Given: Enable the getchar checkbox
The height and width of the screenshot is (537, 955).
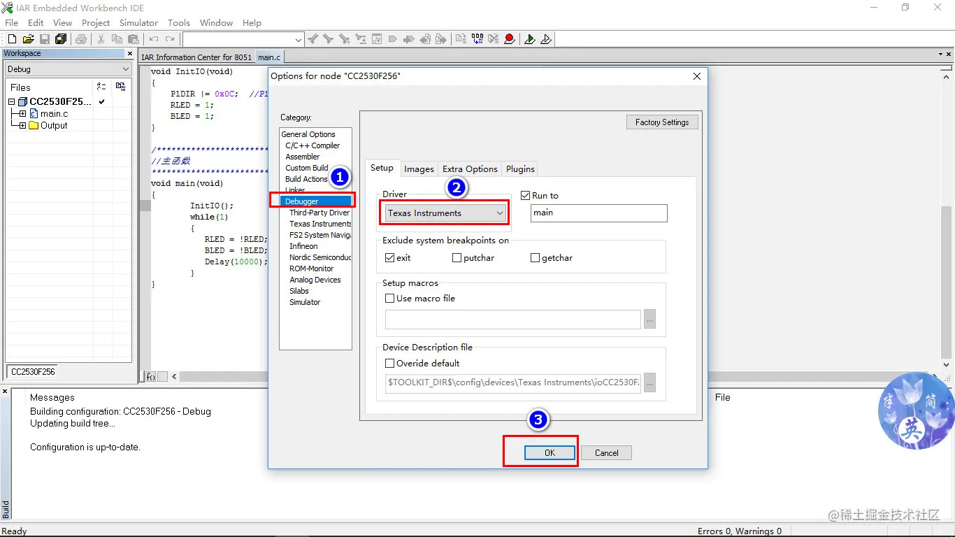Looking at the screenshot, I should (x=536, y=258).
